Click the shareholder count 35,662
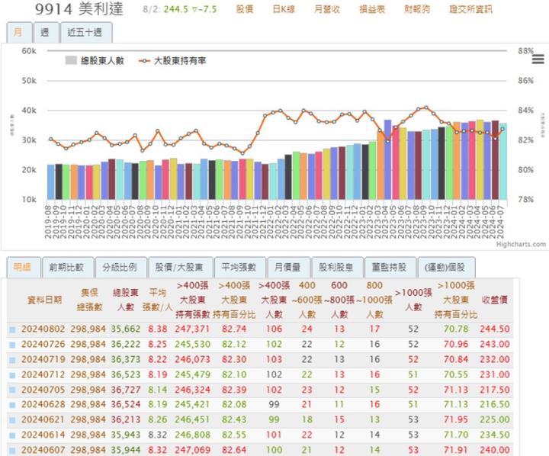 126,329
